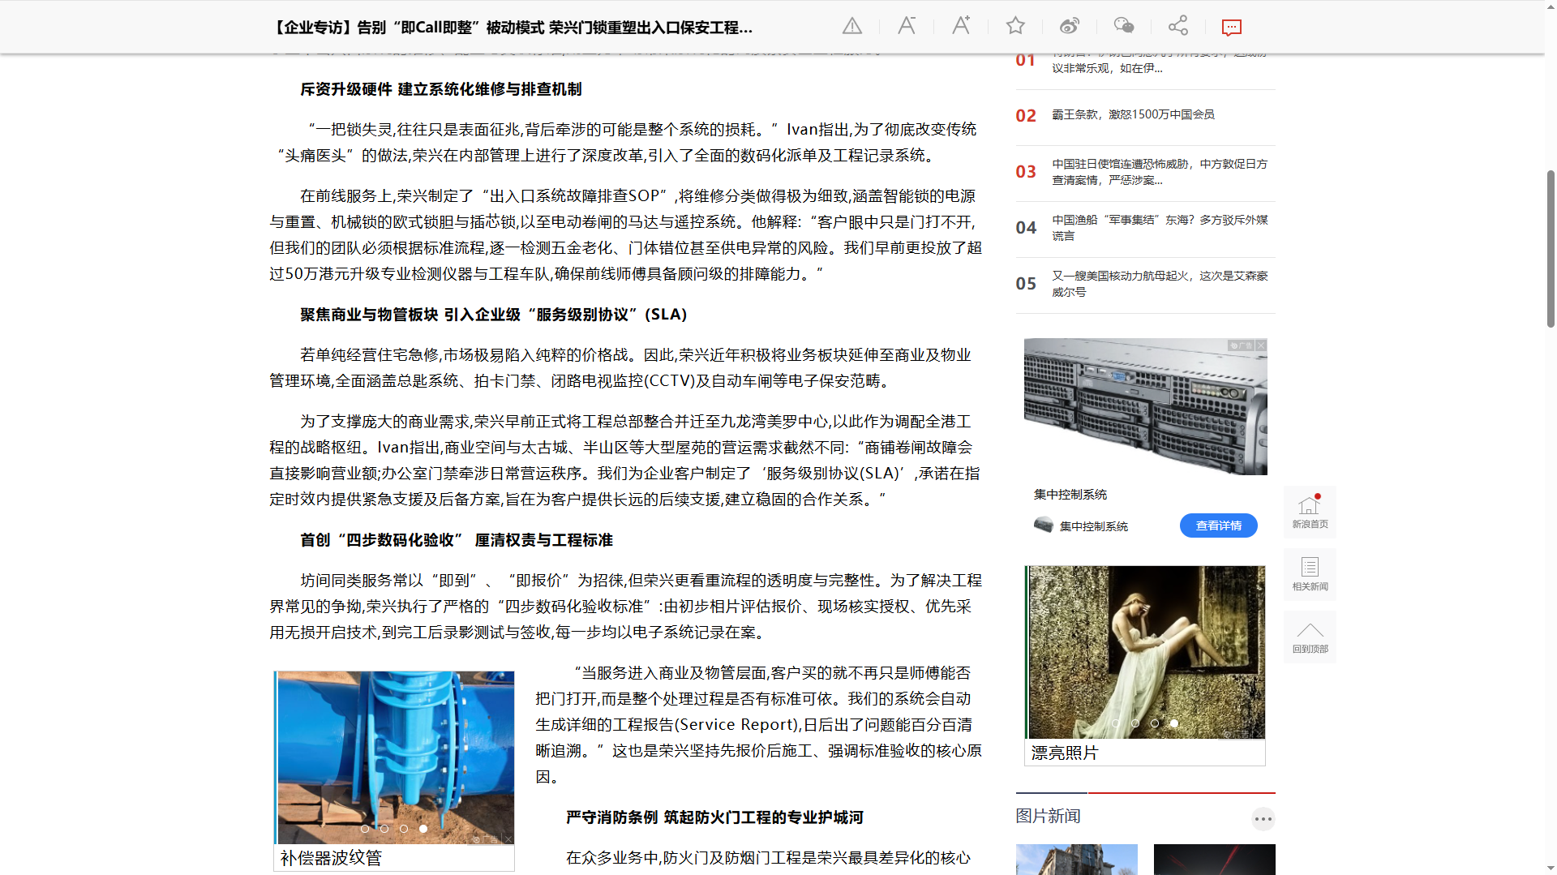Open comments with red speech bubble icon
Image resolution: width=1557 pixels, height=875 pixels.
[1231, 27]
